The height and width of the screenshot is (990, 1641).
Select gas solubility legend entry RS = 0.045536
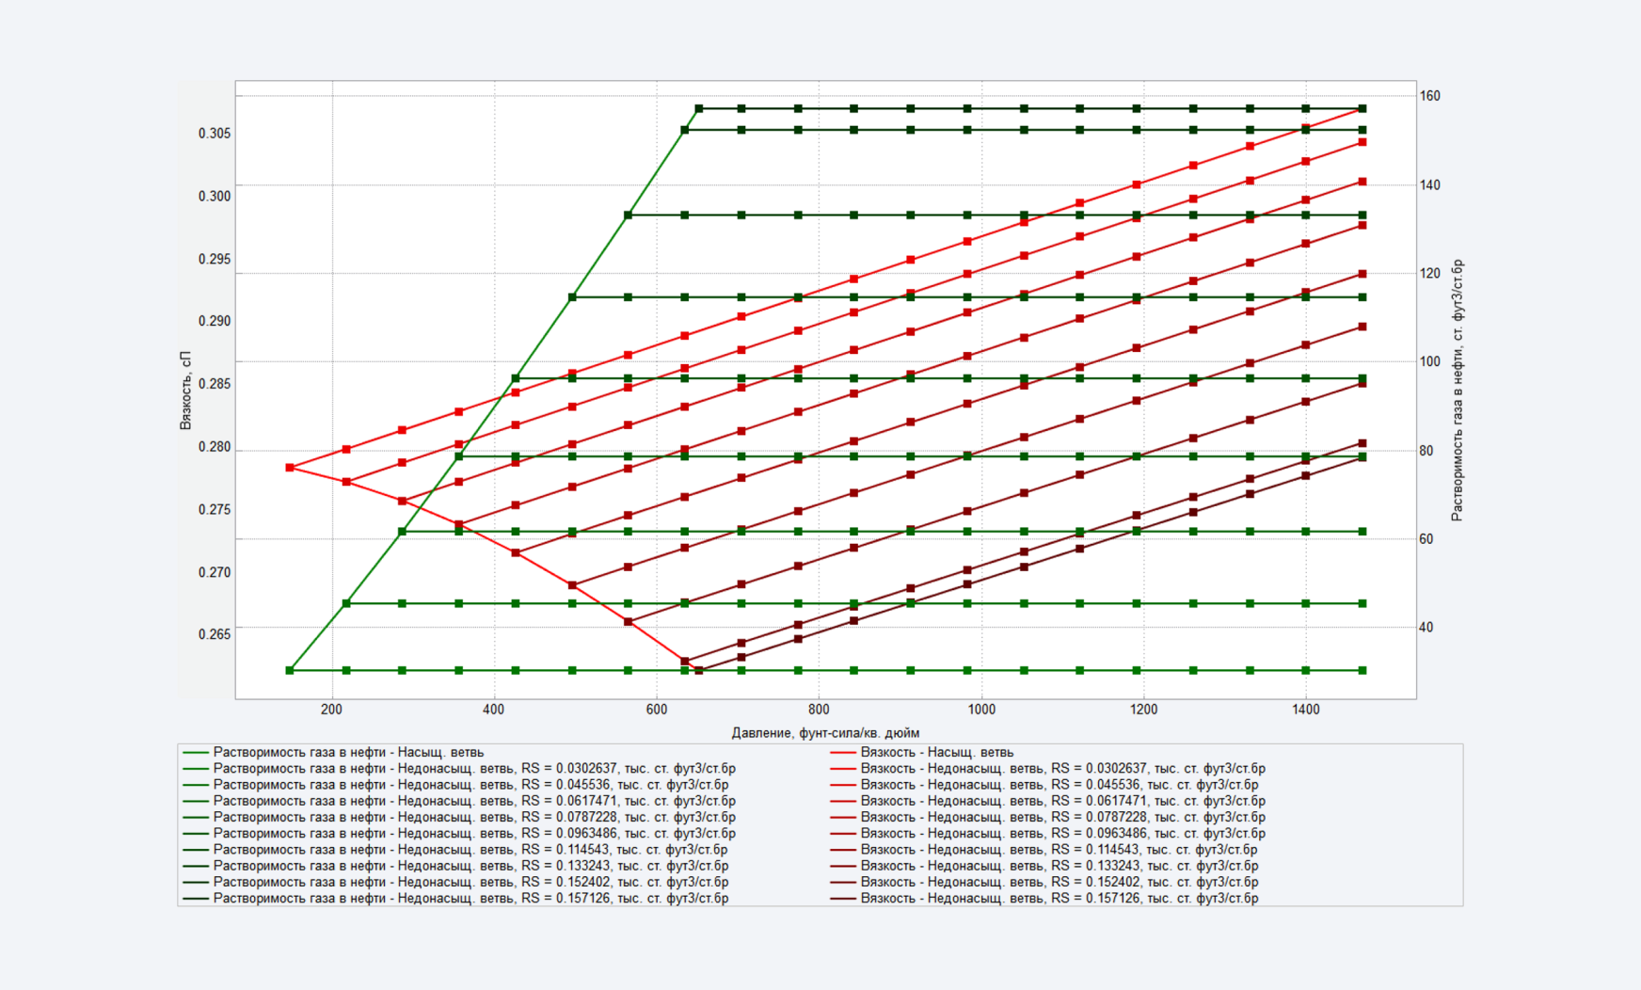tap(454, 784)
